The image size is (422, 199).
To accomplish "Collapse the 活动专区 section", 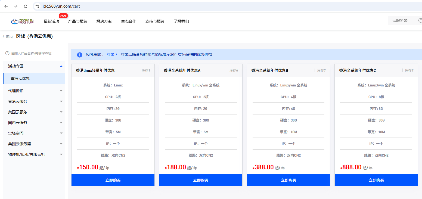I will pos(61,66).
